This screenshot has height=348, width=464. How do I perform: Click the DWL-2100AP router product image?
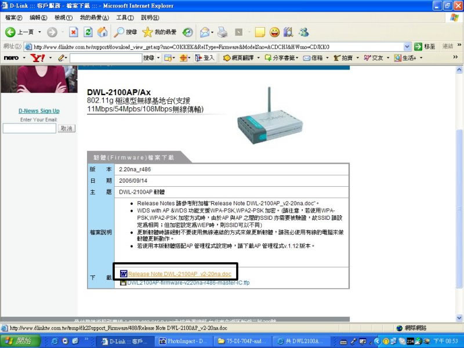[x=270, y=117]
